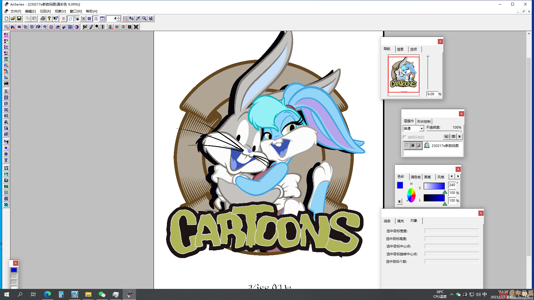Activate the context help arrow-question icon
This screenshot has width=534, height=300.
click(x=56, y=19)
